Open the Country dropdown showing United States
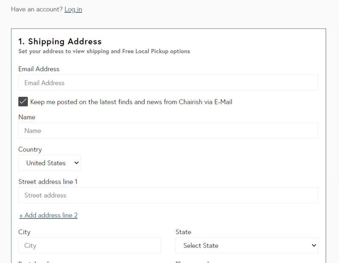This screenshot has width=339, height=263. 50,163
